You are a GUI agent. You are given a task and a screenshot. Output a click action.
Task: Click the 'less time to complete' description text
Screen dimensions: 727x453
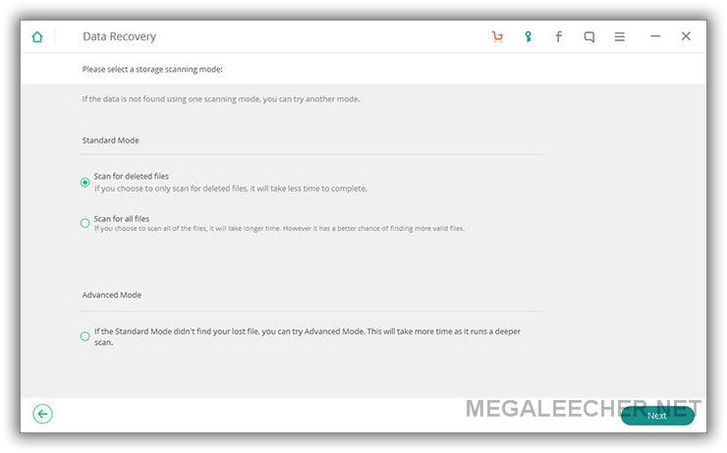click(231, 189)
